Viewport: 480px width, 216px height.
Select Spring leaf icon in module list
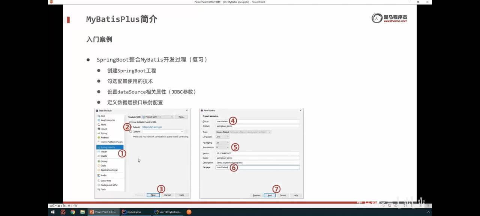tap(99, 133)
